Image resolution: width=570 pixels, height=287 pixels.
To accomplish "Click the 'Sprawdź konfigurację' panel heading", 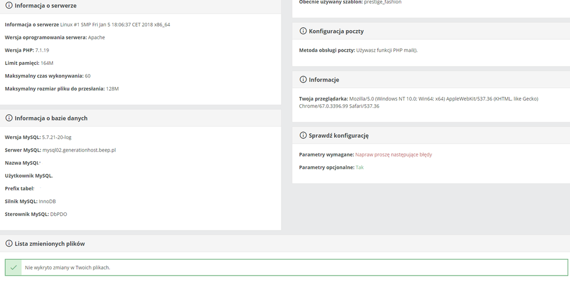I will click(x=339, y=136).
